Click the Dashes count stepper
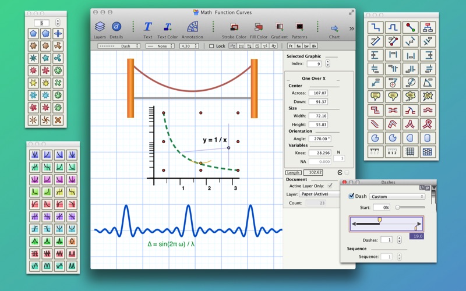This screenshot has width=466, height=291. (399, 240)
